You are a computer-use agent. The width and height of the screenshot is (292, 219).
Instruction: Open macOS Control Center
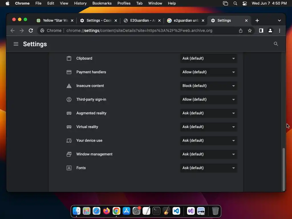pos(244,3)
